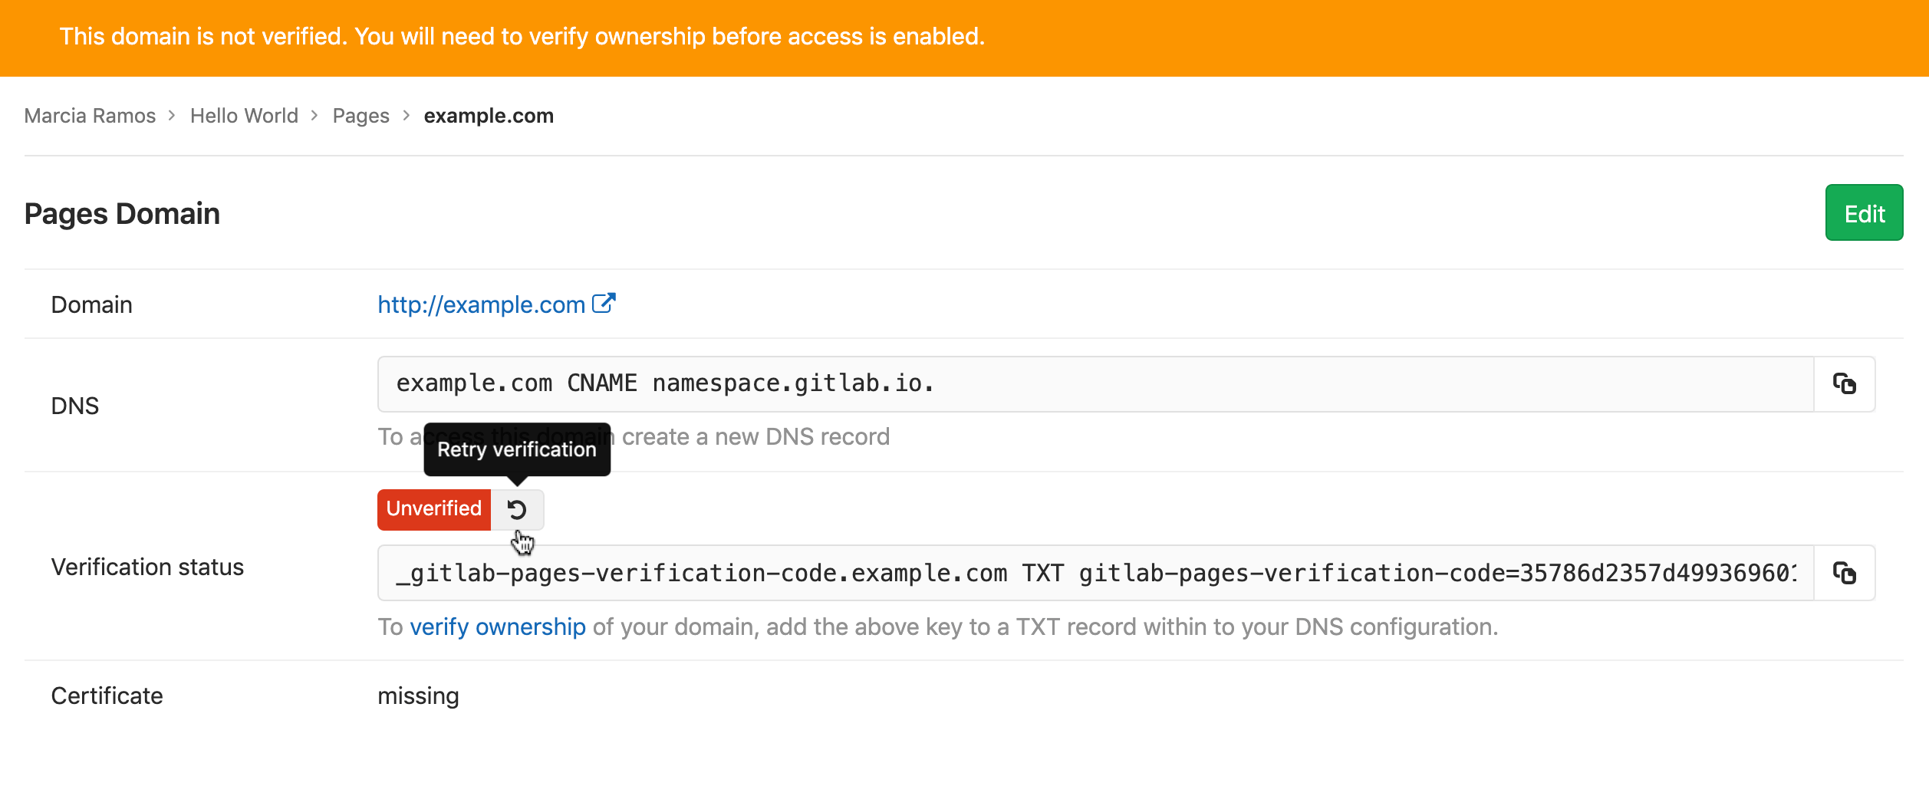
Task: Open the Edit button for Pages Domain
Action: click(x=1864, y=212)
